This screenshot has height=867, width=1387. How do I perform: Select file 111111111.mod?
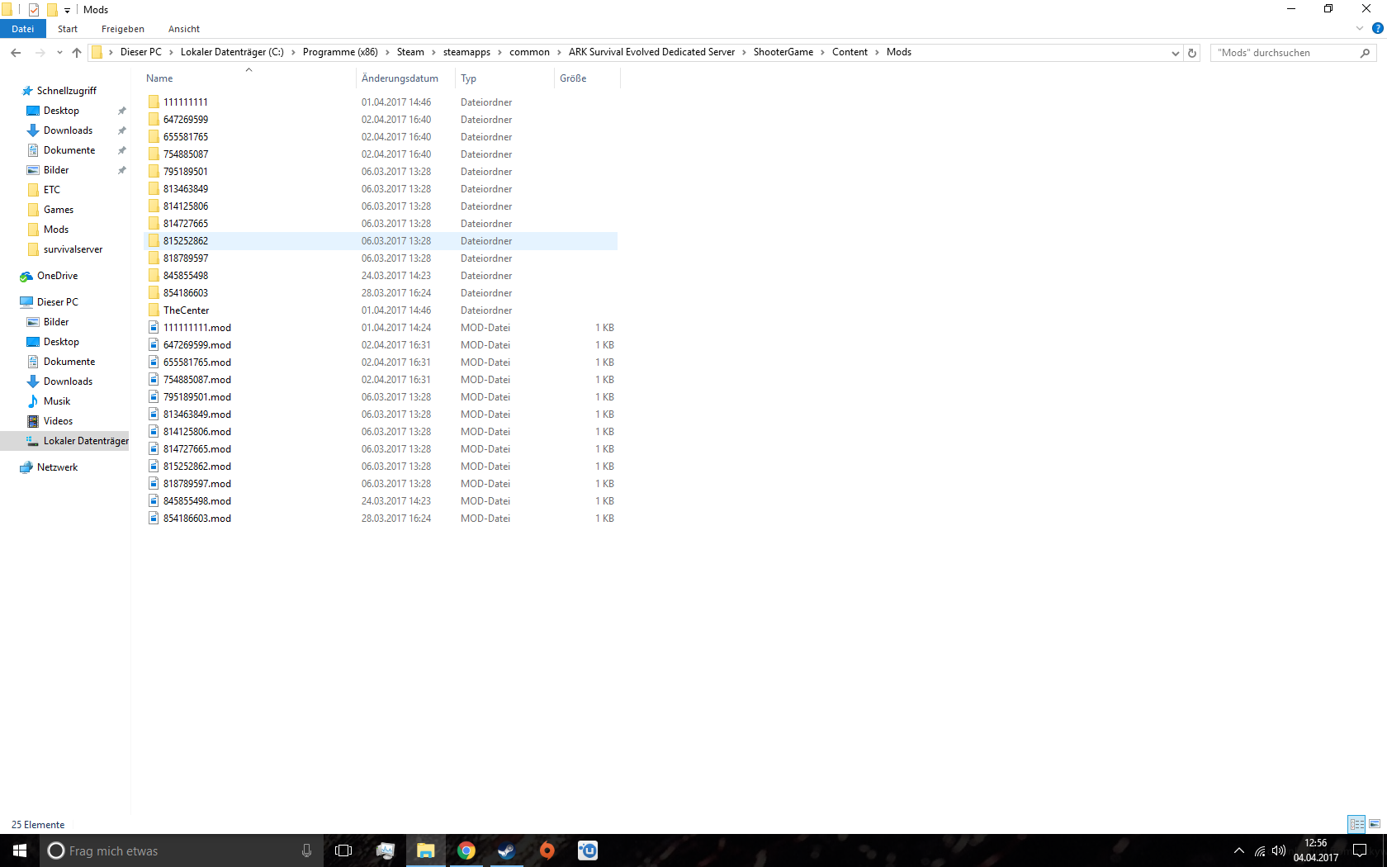[197, 328]
